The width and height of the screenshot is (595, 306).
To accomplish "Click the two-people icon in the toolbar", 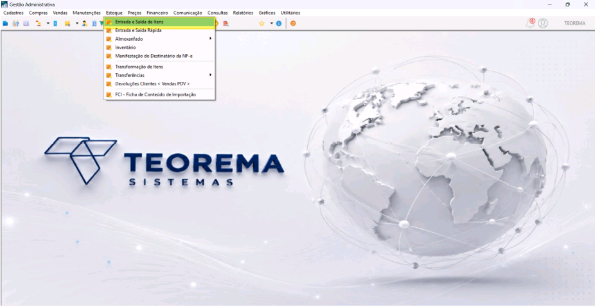I will (x=15, y=24).
